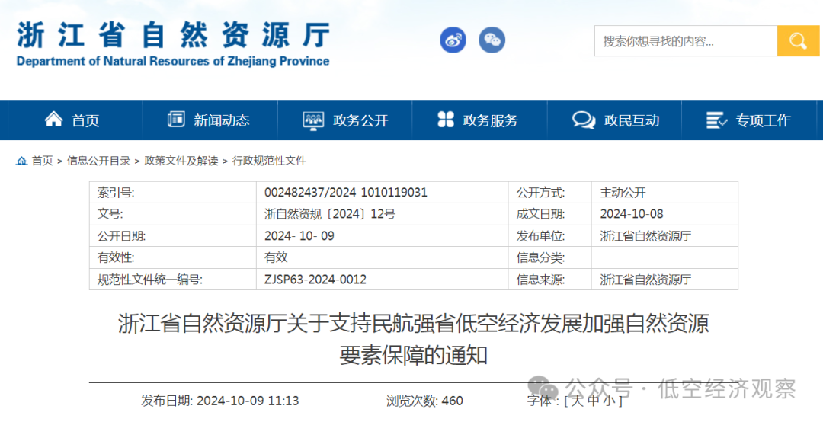Click the small home icon in breadcrumb
This screenshot has height=422, width=823.
pyautogui.click(x=21, y=161)
